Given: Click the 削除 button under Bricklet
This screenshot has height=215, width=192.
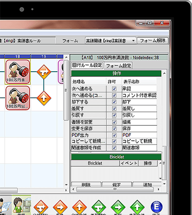Looking at the screenshot, I should coord(86,184).
